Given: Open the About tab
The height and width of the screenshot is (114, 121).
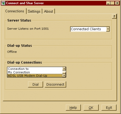Looking at the screenshot, I should pos(48,11).
